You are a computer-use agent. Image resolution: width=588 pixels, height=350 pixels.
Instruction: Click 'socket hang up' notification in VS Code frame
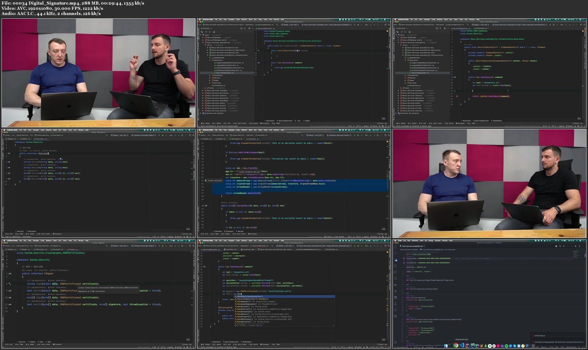558,336
